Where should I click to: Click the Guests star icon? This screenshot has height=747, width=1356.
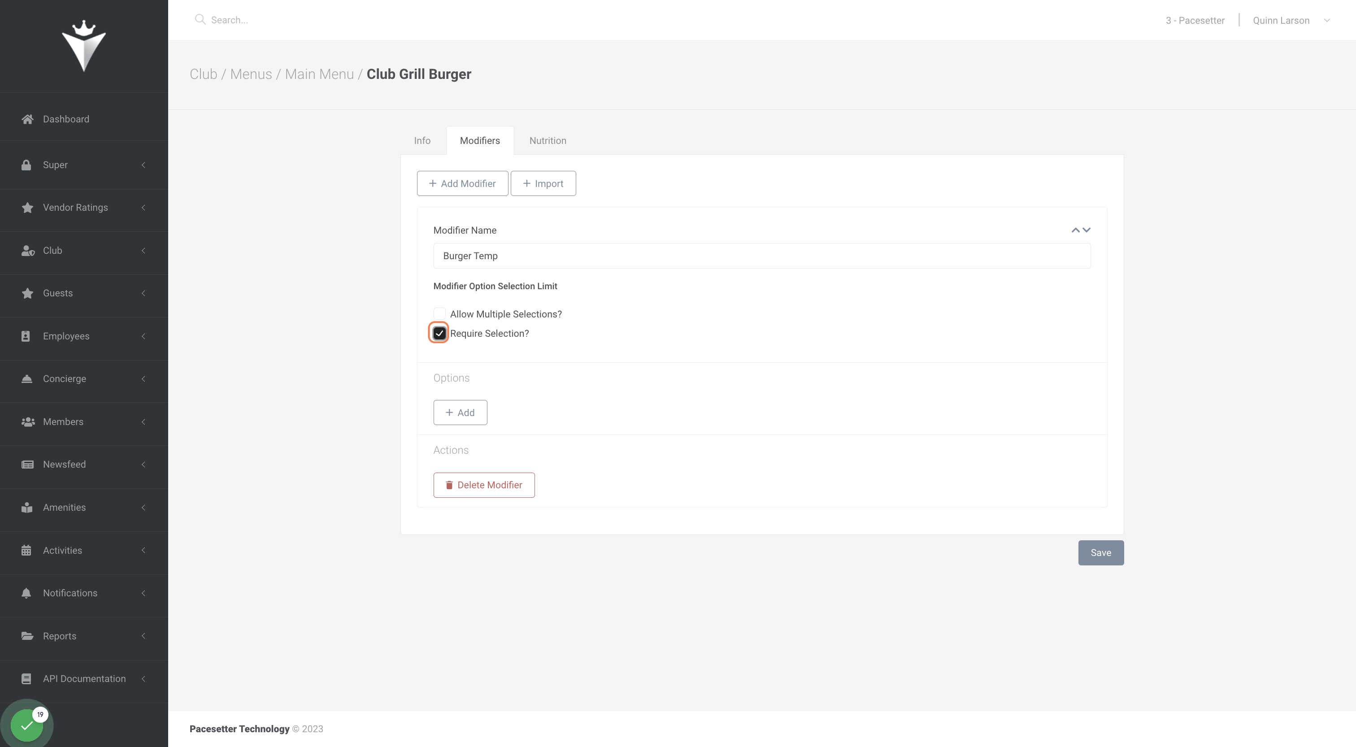coord(27,293)
